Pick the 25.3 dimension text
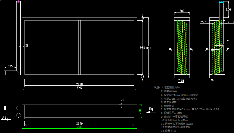The image size is (234, 133). click(231, 22)
